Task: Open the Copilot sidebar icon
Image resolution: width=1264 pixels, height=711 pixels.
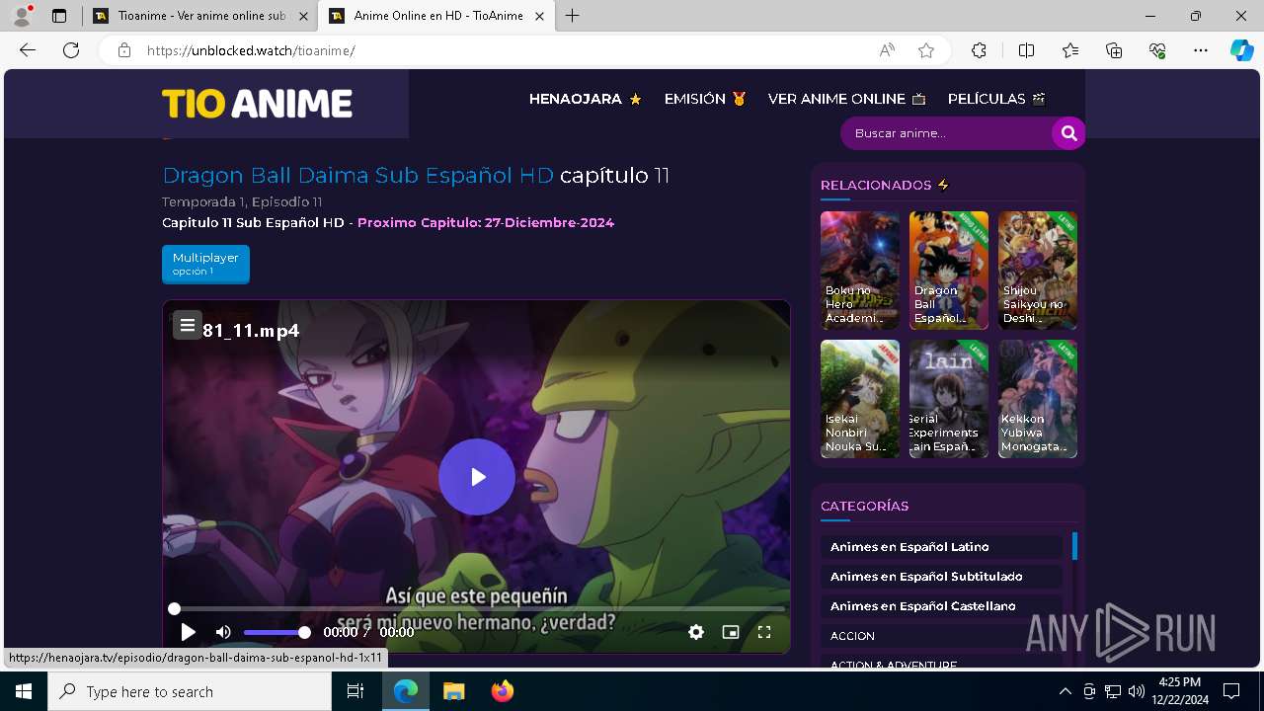Action: click(1241, 50)
